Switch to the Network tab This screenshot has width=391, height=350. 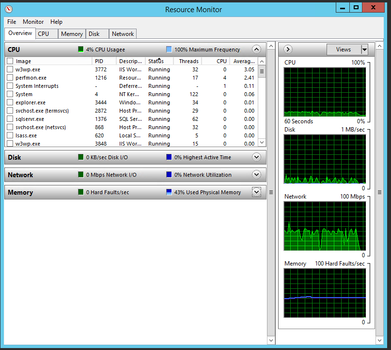[x=123, y=34]
